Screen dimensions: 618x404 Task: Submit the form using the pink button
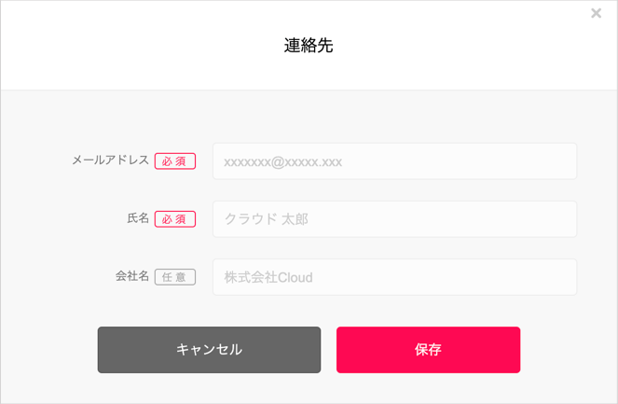pos(428,350)
